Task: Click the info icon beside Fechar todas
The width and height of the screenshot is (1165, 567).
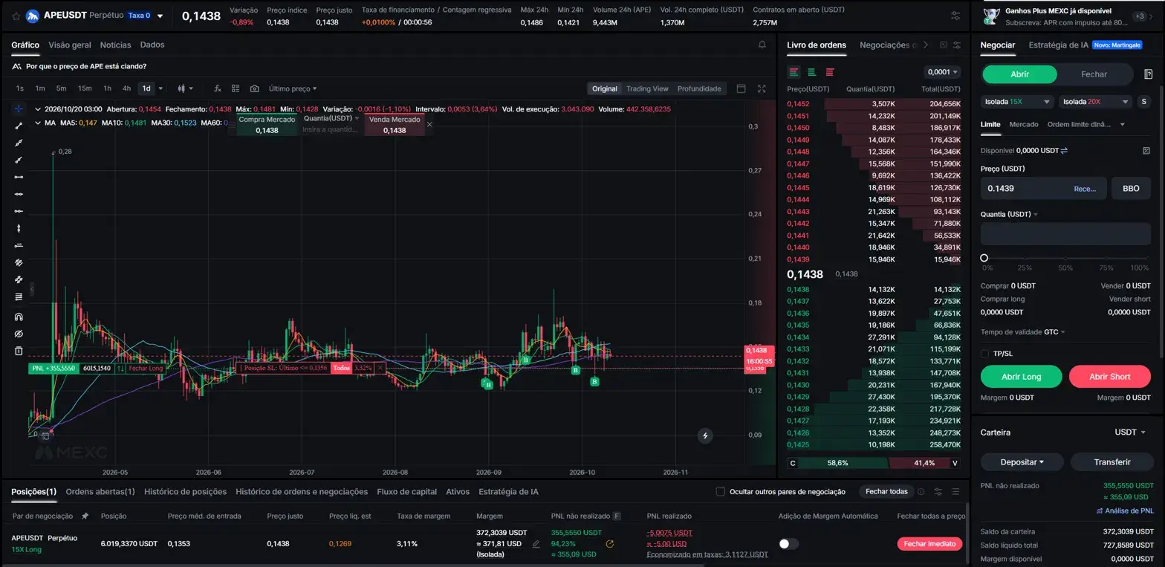Action: (x=921, y=492)
